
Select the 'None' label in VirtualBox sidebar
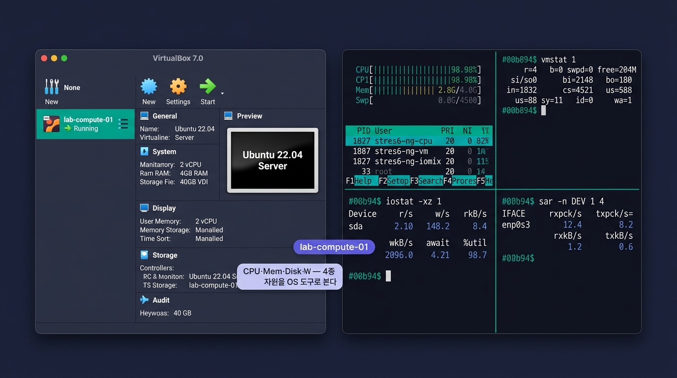click(x=72, y=88)
